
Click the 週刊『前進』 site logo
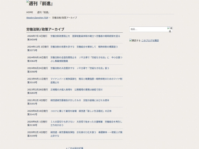click(x=39, y=3)
